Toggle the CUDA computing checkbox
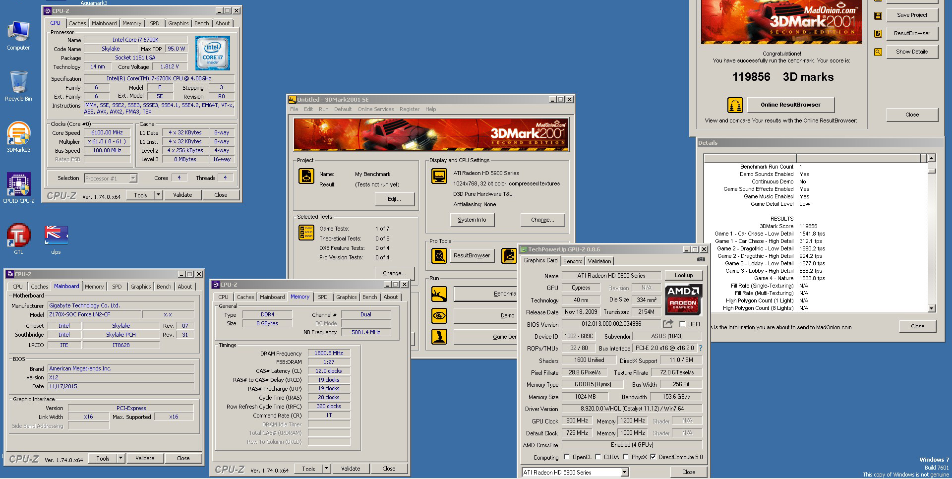This screenshot has height=479, width=952. pyautogui.click(x=598, y=457)
